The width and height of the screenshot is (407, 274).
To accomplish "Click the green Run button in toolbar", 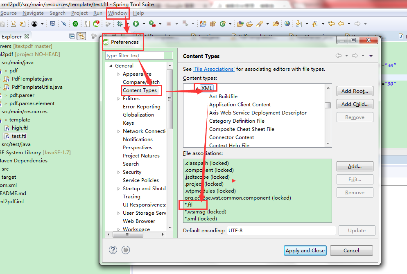I will 136,24.
